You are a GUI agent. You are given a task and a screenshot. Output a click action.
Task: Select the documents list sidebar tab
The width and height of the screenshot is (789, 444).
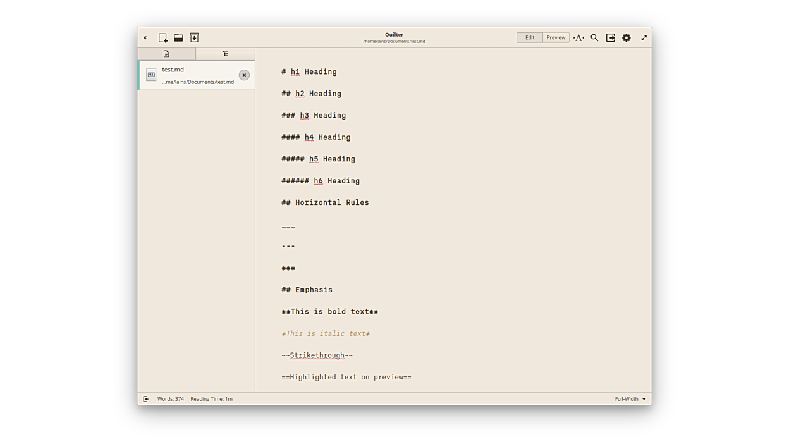(166, 54)
